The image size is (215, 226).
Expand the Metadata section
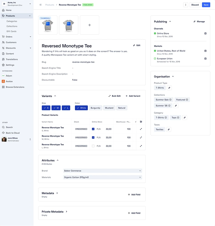click(57, 193)
